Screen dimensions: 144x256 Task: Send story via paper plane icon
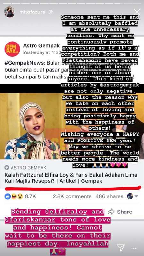click(121, 248)
